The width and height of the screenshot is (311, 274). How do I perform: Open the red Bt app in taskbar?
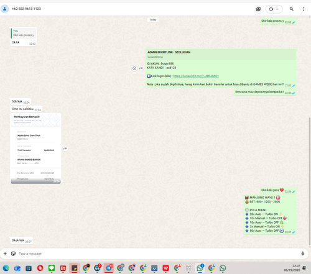(x=63, y=268)
